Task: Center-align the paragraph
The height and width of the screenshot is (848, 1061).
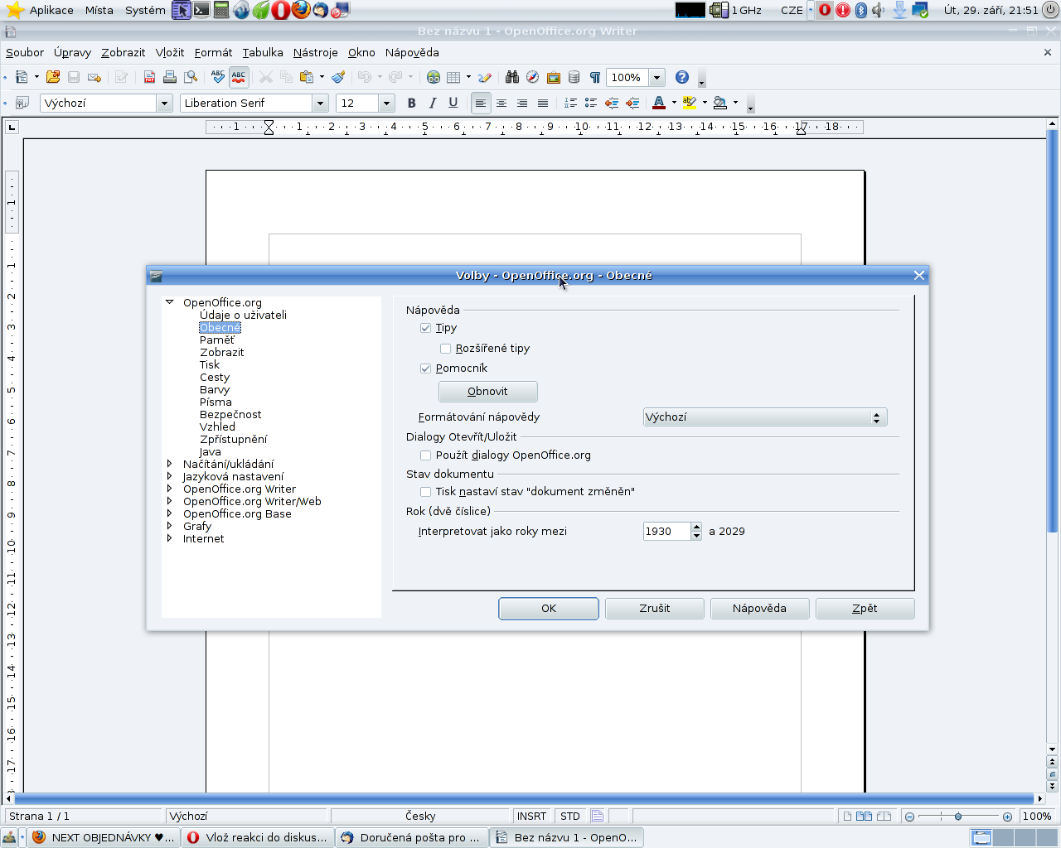Action: coord(501,103)
